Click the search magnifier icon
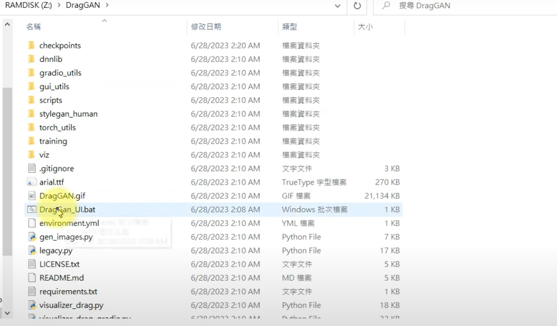 (x=386, y=6)
